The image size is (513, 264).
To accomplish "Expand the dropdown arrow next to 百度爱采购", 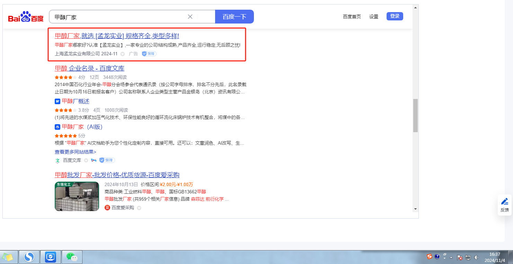I will pos(139,208).
